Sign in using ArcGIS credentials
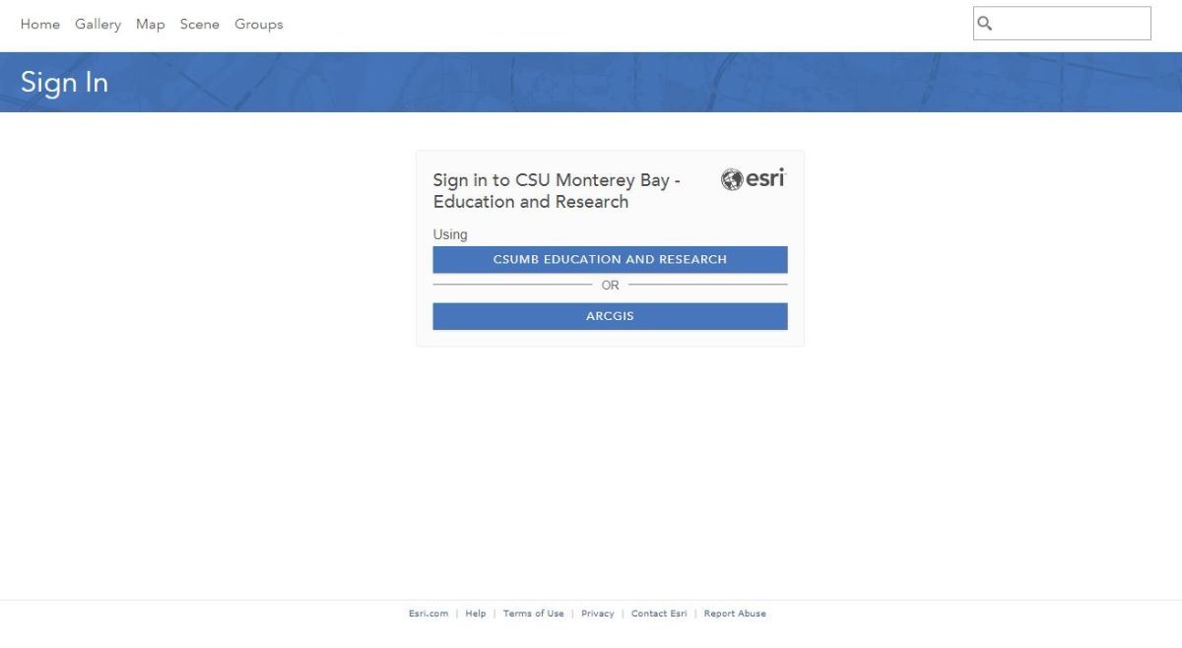 [x=610, y=316]
